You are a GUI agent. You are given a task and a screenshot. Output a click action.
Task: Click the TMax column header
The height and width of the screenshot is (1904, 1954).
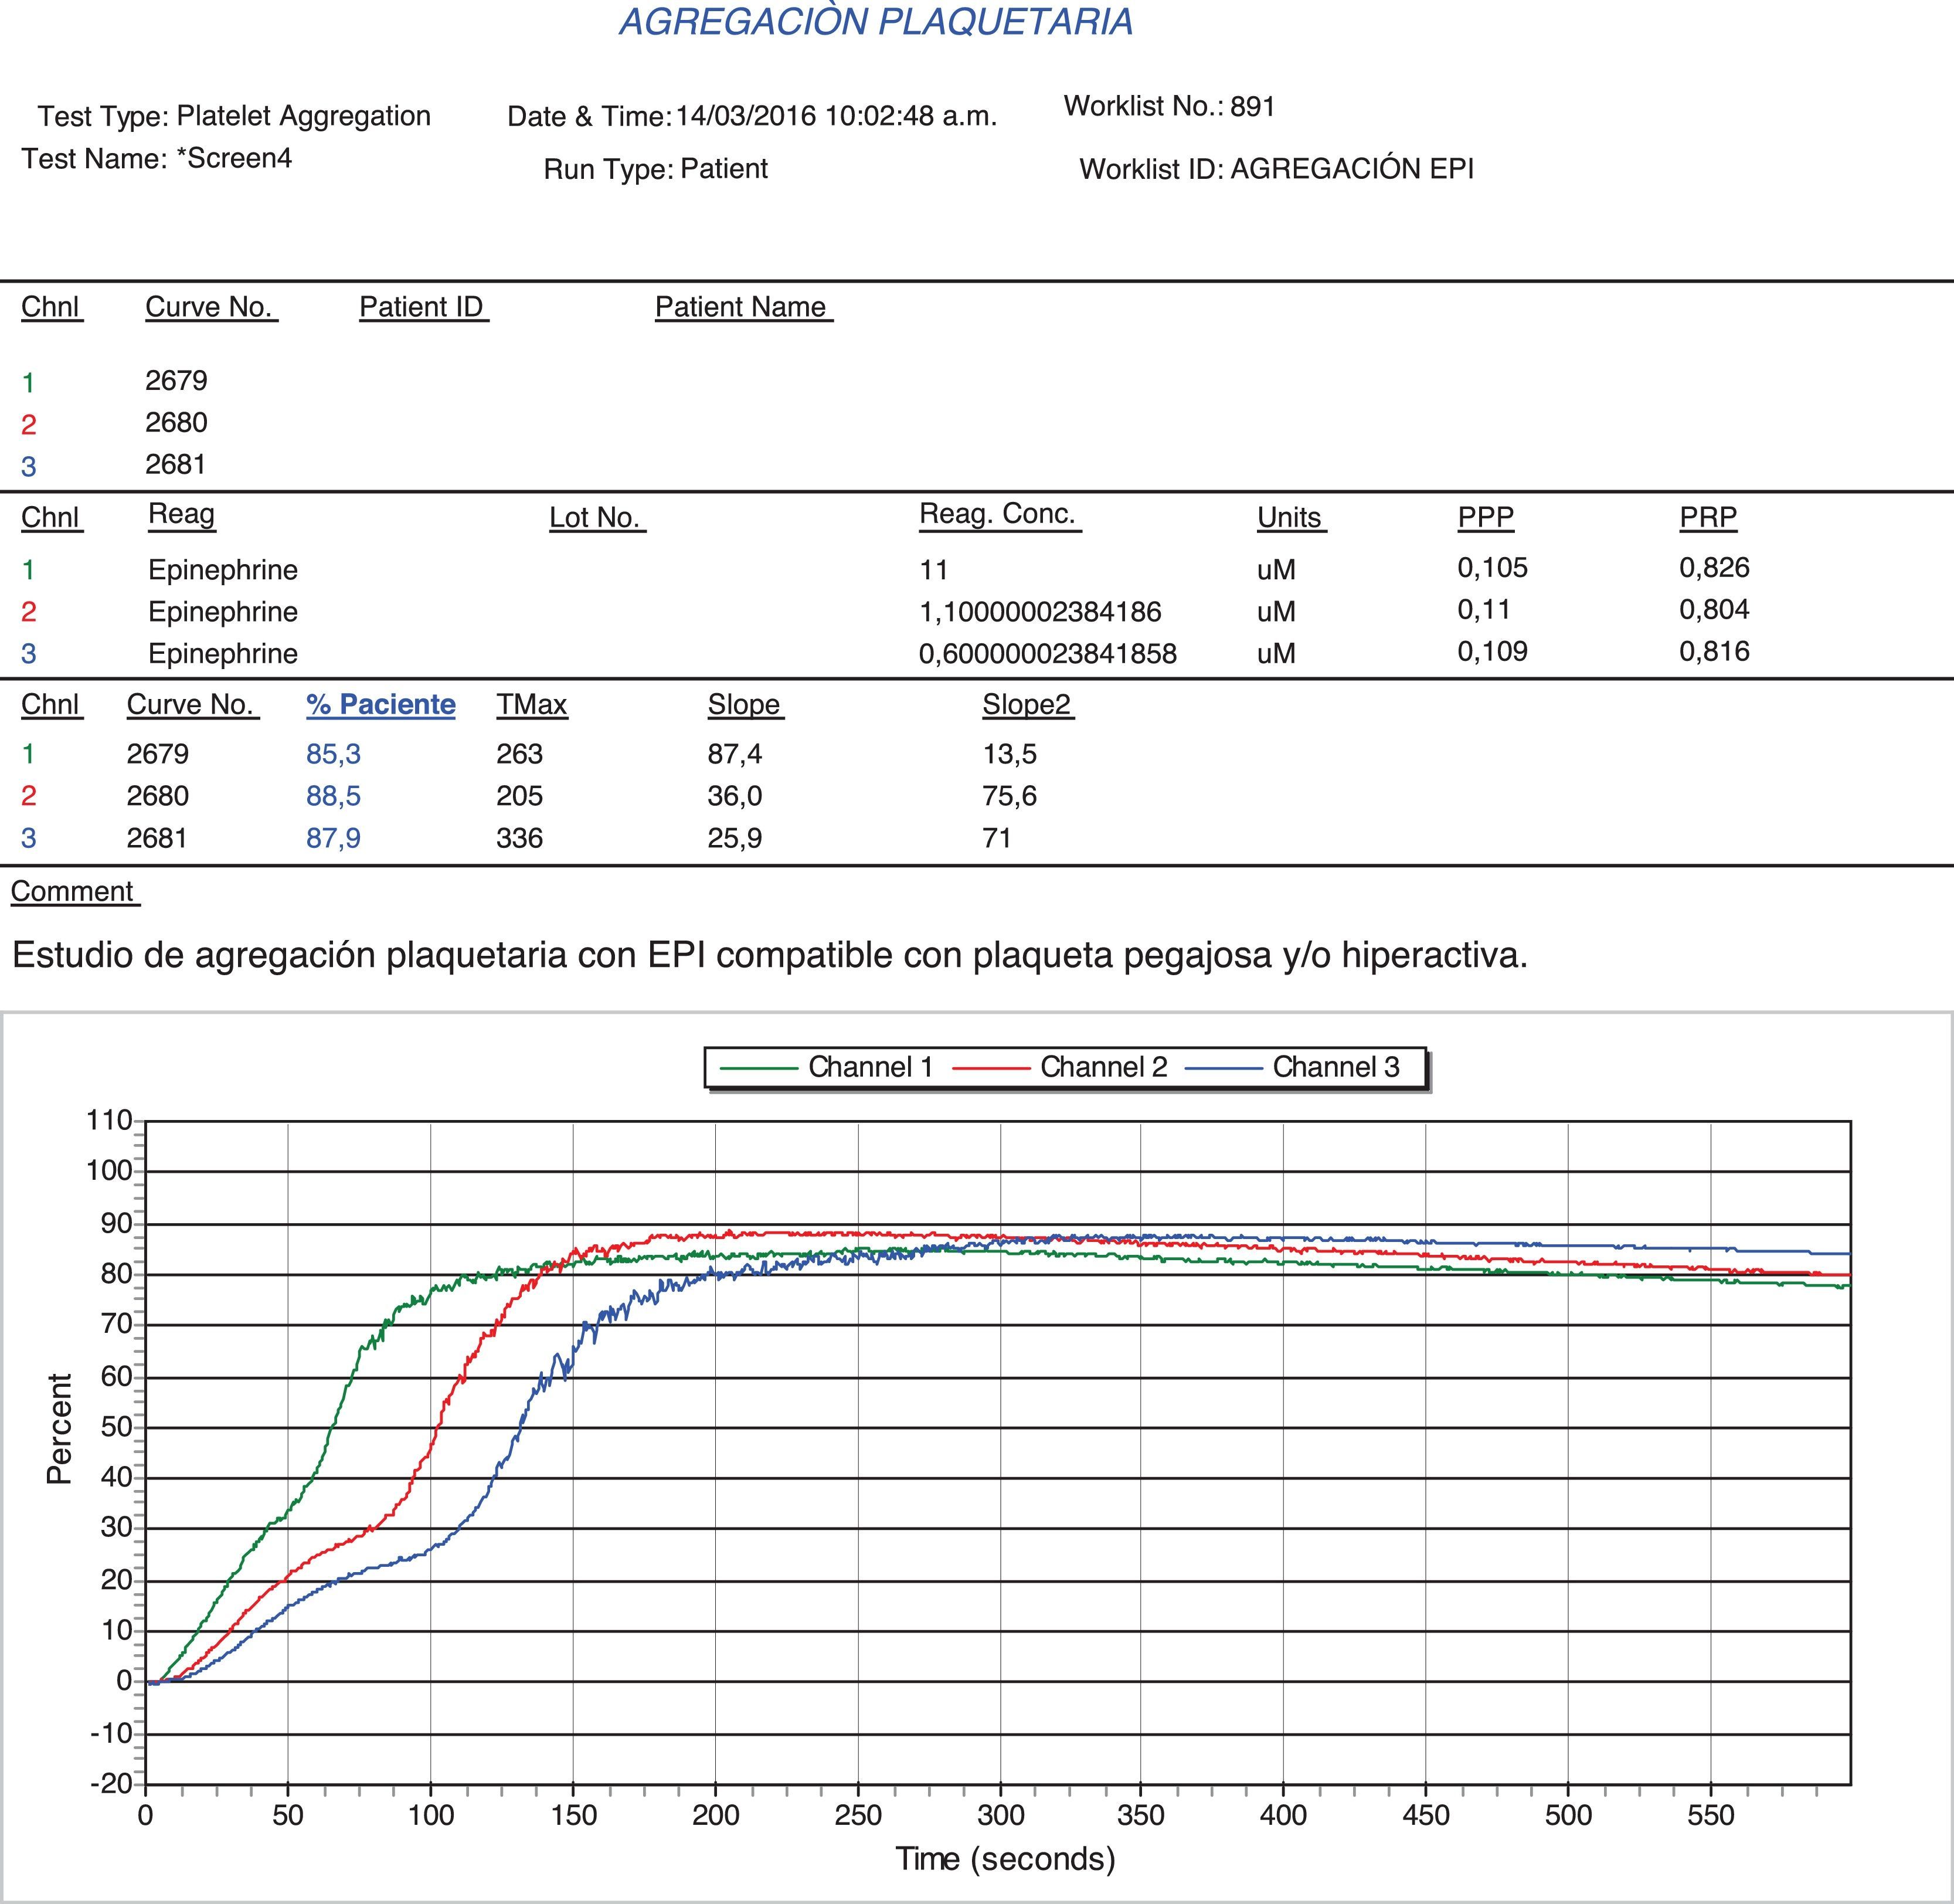(x=531, y=704)
